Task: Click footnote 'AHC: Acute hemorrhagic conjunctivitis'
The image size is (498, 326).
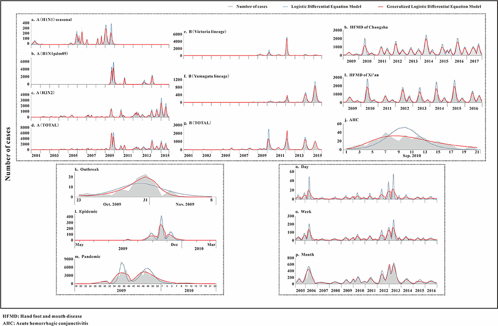Action: [45, 323]
